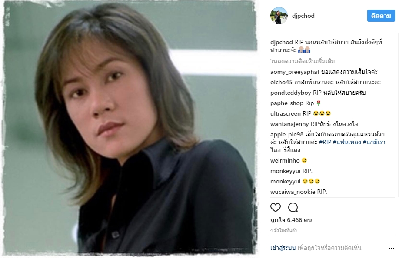The image size is (399, 259).
Task: Open the #แฟนเพลง hashtag
Action: (347, 142)
